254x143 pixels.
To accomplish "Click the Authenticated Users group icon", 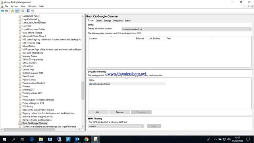I will point(90,84).
